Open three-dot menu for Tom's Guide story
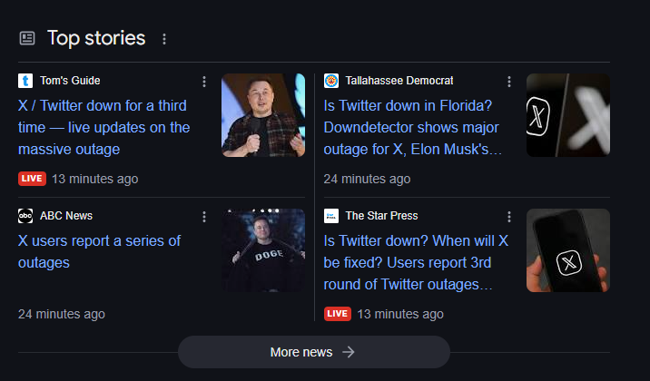650x381 pixels. (204, 82)
